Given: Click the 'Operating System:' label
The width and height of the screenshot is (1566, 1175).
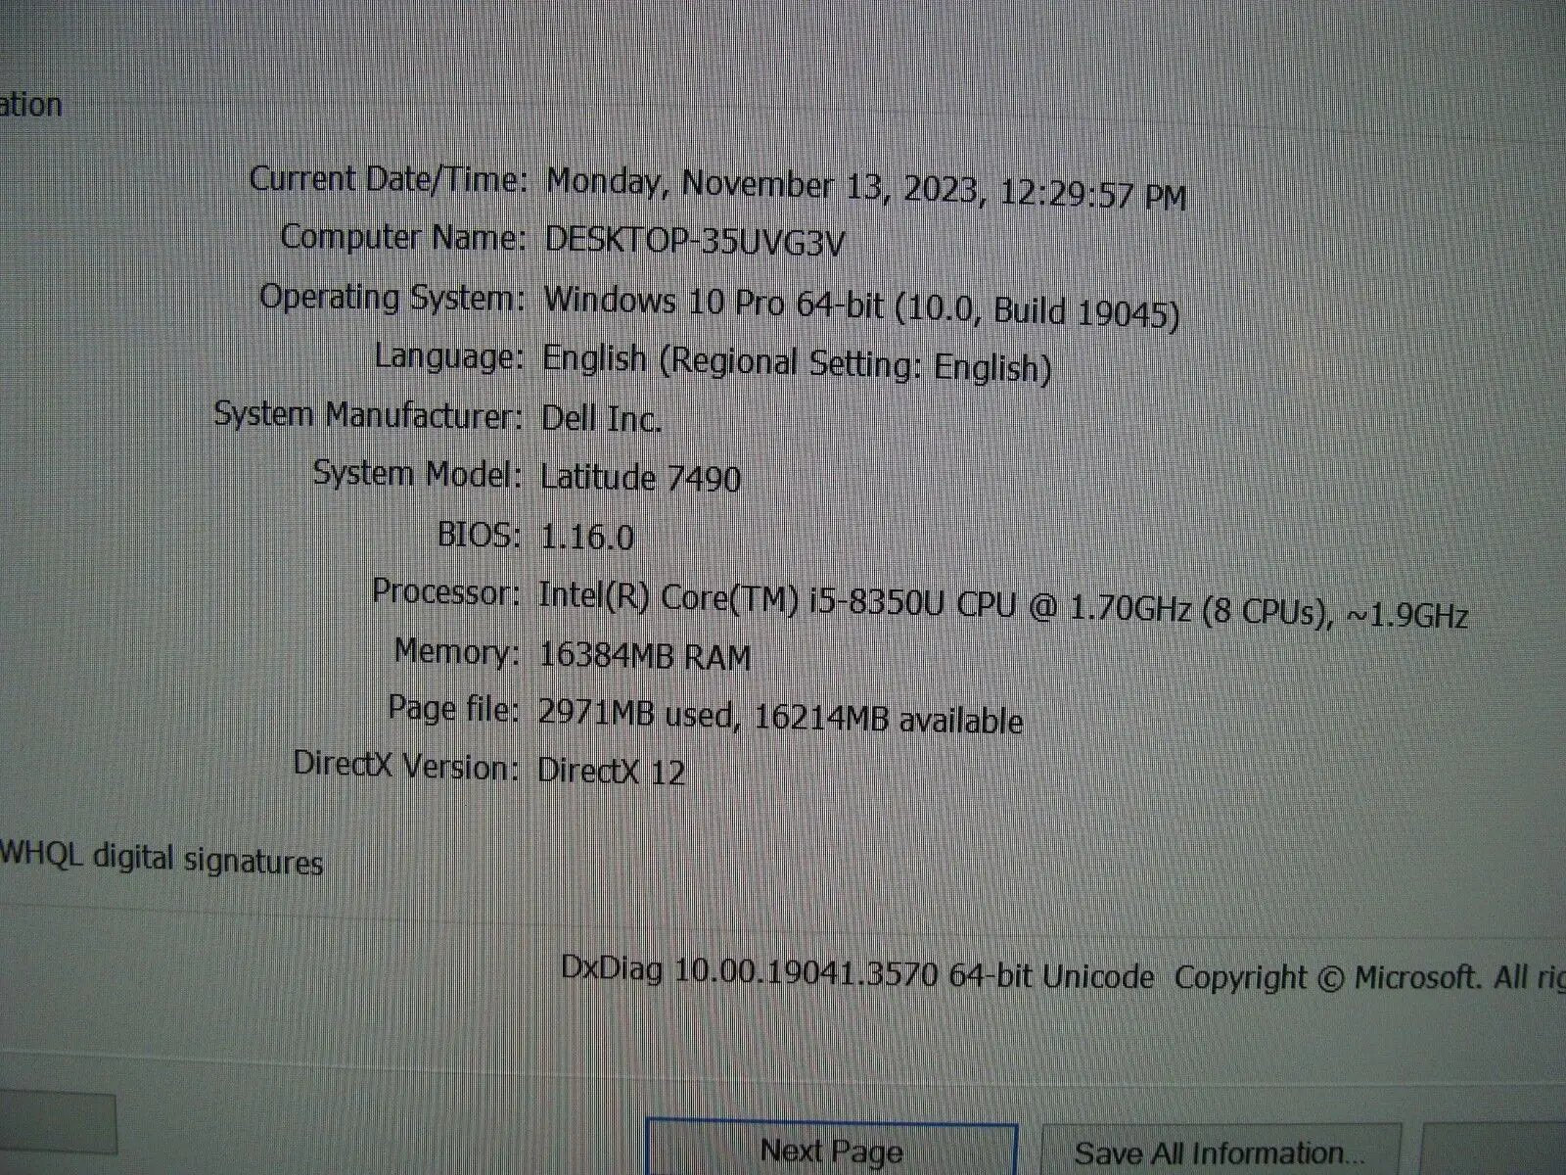Looking at the screenshot, I should pyautogui.click(x=391, y=298).
